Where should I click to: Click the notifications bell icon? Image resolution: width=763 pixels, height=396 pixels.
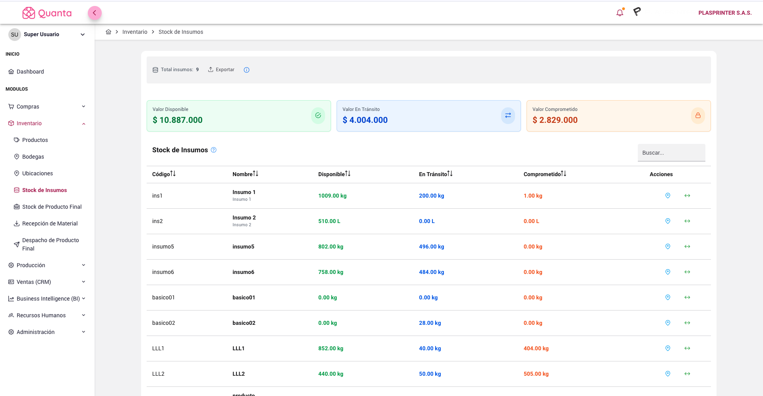click(x=620, y=13)
